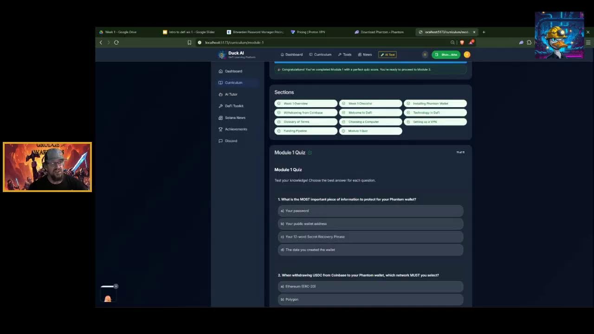The width and height of the screenshot is (594, 334).
Task: Open News in the top navigation
Action: point(365,54)
